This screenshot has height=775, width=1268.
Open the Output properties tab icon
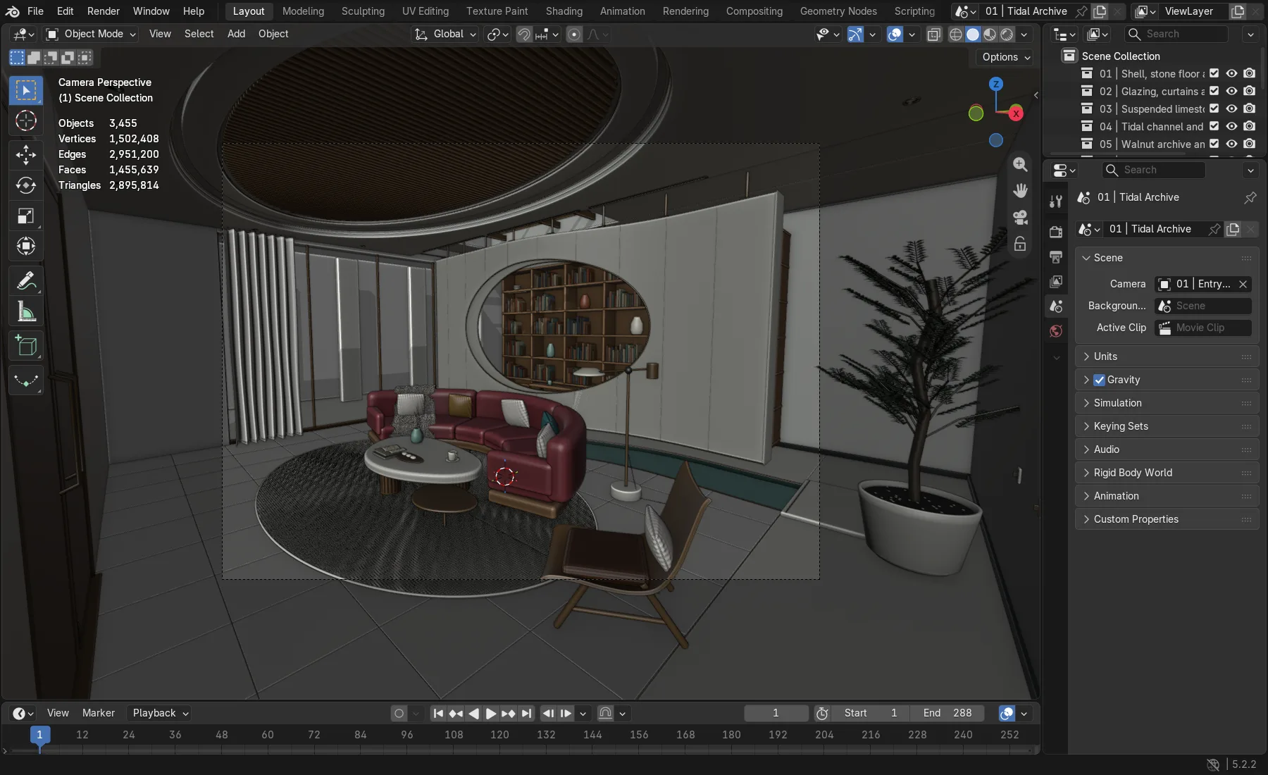[x=1055, y=256]
